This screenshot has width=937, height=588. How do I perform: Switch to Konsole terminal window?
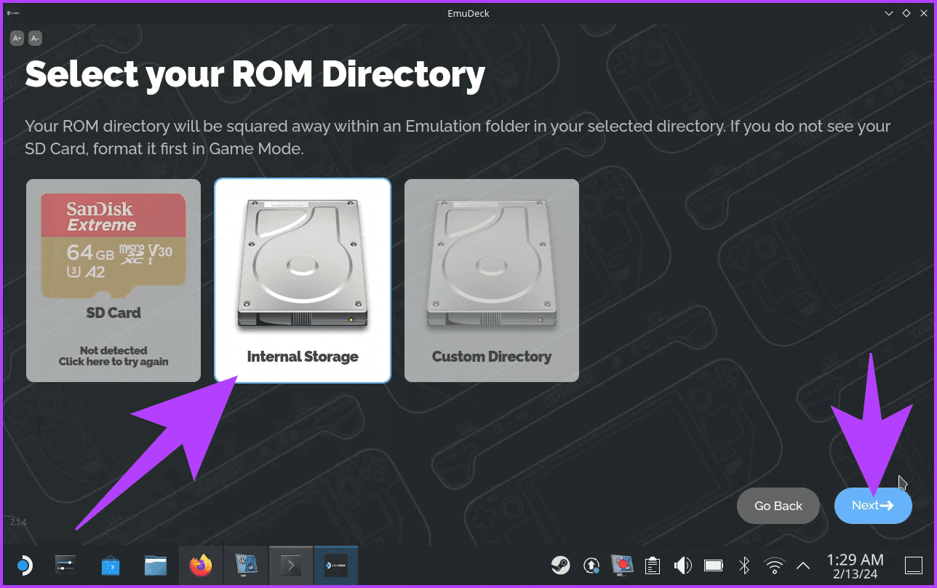pyautogui.click(x=291, y=565)
